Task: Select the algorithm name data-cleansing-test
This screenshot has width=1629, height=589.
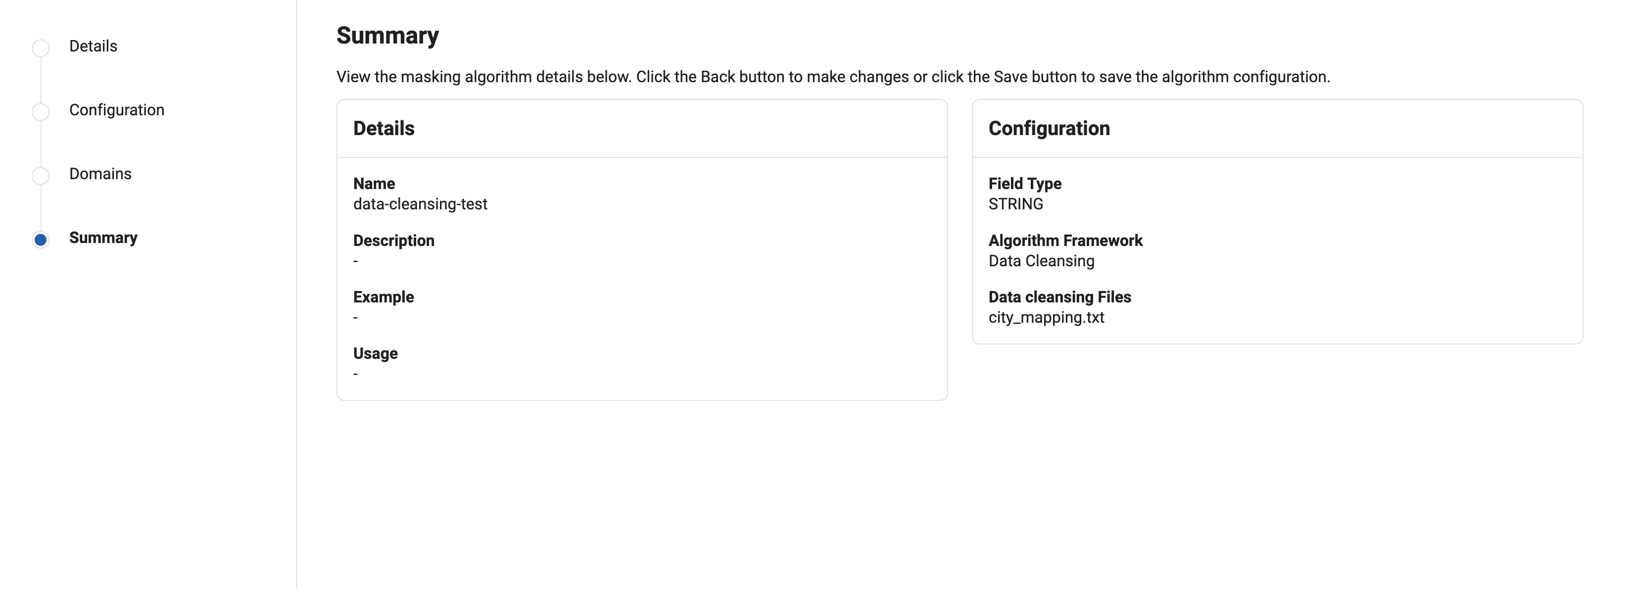Action: (x=420, y=204)
